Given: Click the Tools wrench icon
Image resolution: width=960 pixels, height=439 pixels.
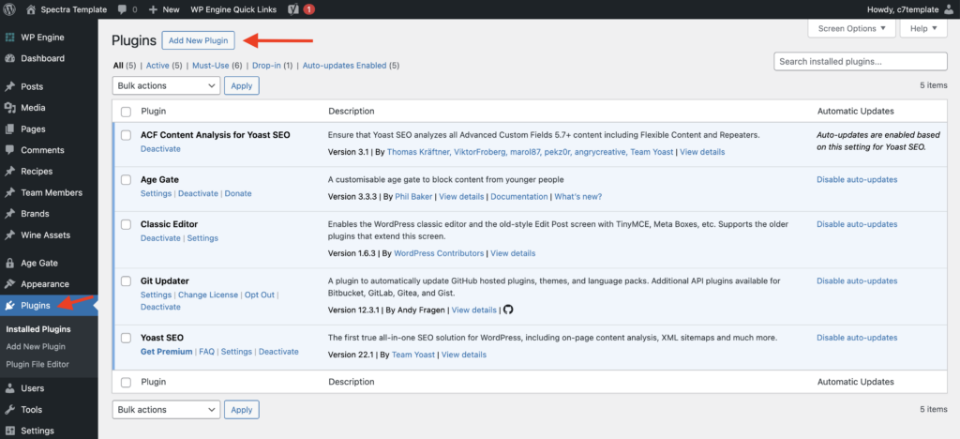Looking at the screenshot, I should (x=9, y=410).
